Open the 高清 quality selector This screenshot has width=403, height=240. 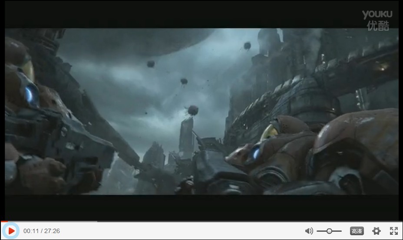click(x=357, y=231)
